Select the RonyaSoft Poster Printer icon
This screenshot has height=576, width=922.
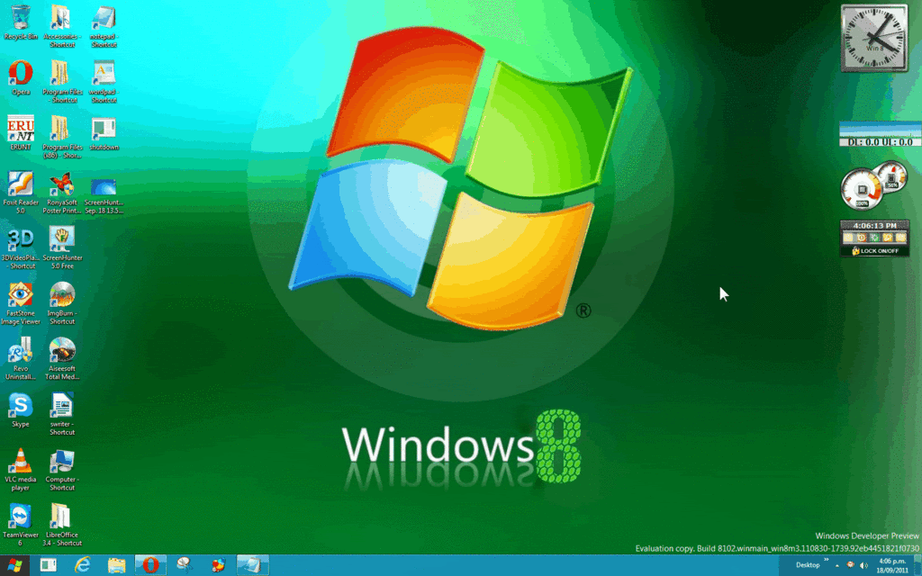click(x=62, y=193)
